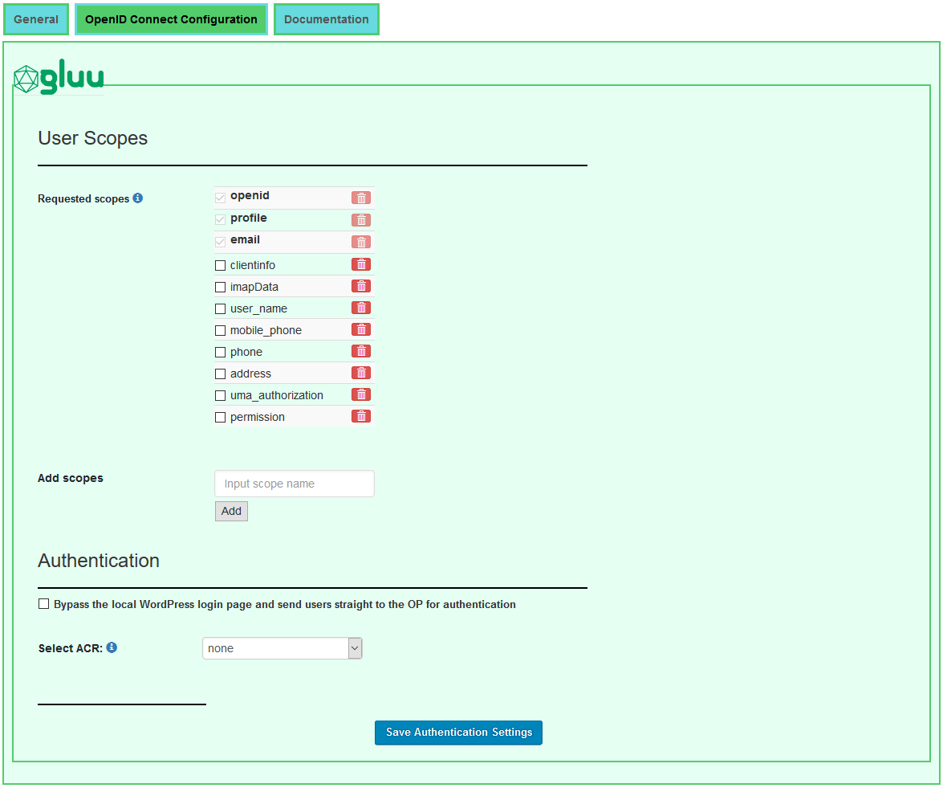This screenshot has height=788, width=943.
Task: Focus the Input scope name field
Action: click(x=295, y=484)
